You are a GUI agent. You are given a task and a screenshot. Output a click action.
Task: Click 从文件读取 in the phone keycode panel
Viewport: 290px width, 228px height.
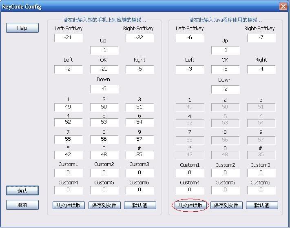69,206
